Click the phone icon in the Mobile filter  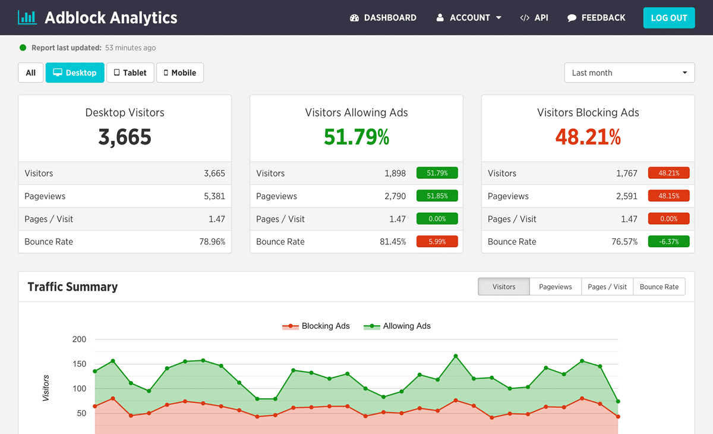tap(166, 73)
